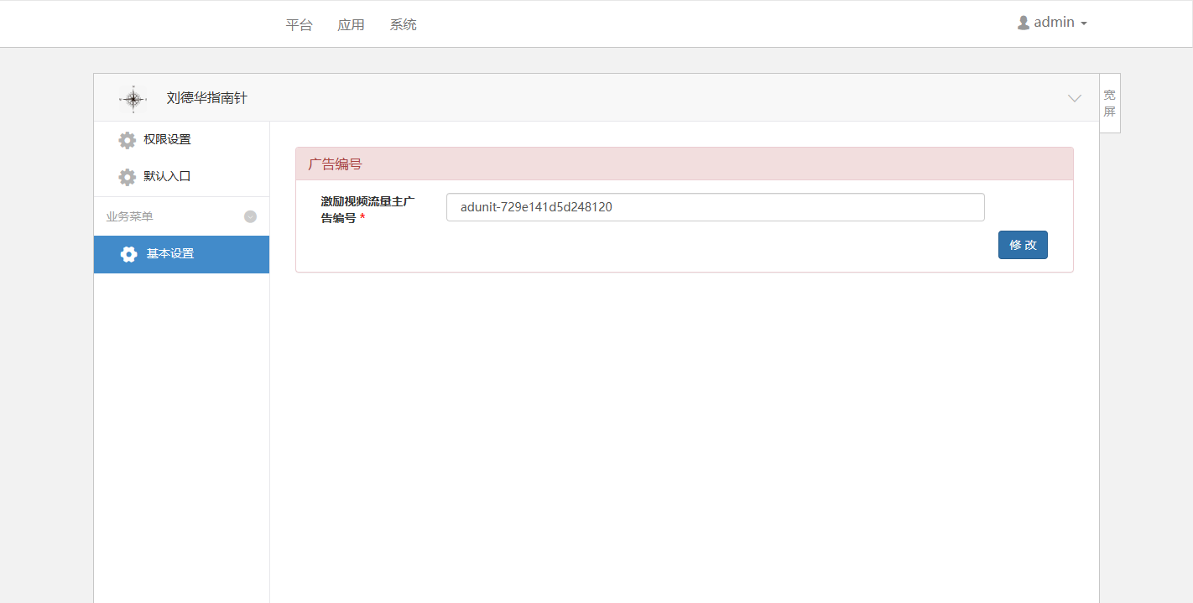The height and width of the screenshot is (603, 1193).
Task: Expand the chevron right of 刘德华指南针 header
Action: click(1074, 98)
